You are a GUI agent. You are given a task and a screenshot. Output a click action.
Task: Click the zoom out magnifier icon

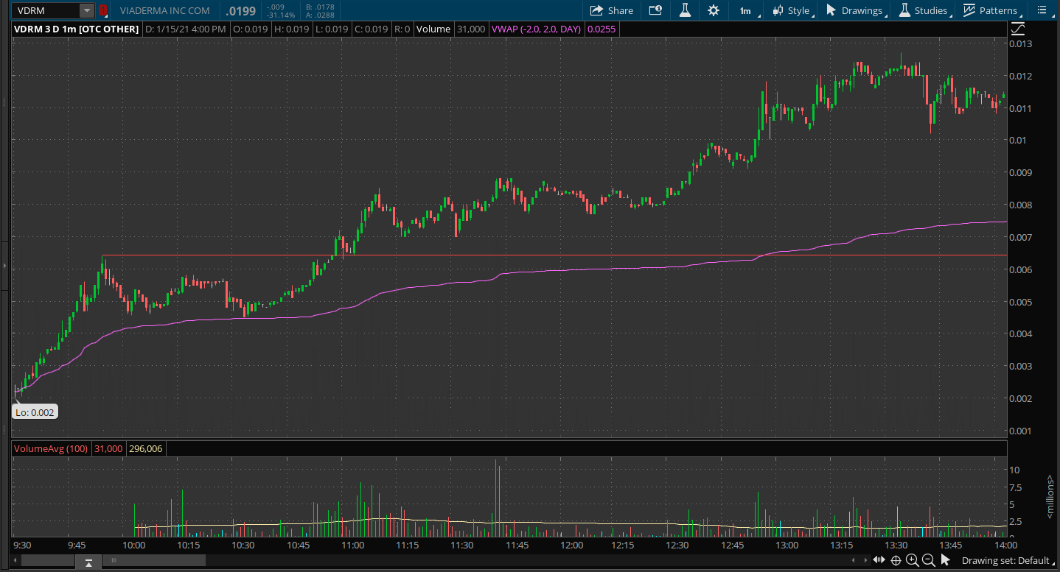tap(929, 561)
